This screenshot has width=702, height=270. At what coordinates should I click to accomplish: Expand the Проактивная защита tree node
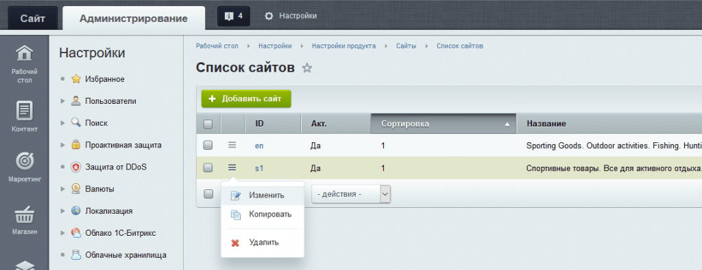click(62, 145)
